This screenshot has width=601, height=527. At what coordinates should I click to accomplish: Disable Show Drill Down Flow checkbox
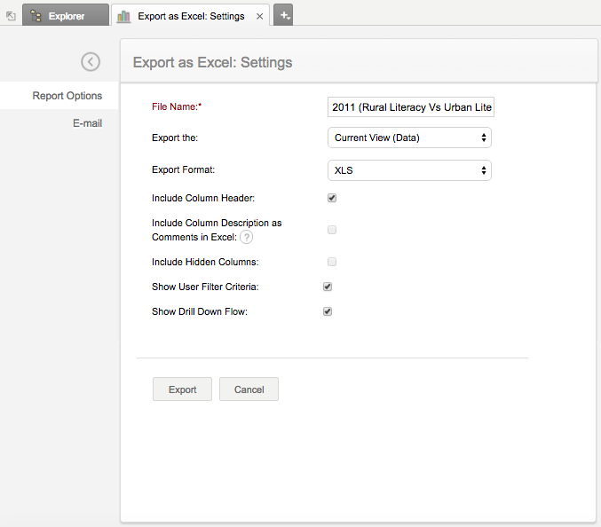pos(328,311)
